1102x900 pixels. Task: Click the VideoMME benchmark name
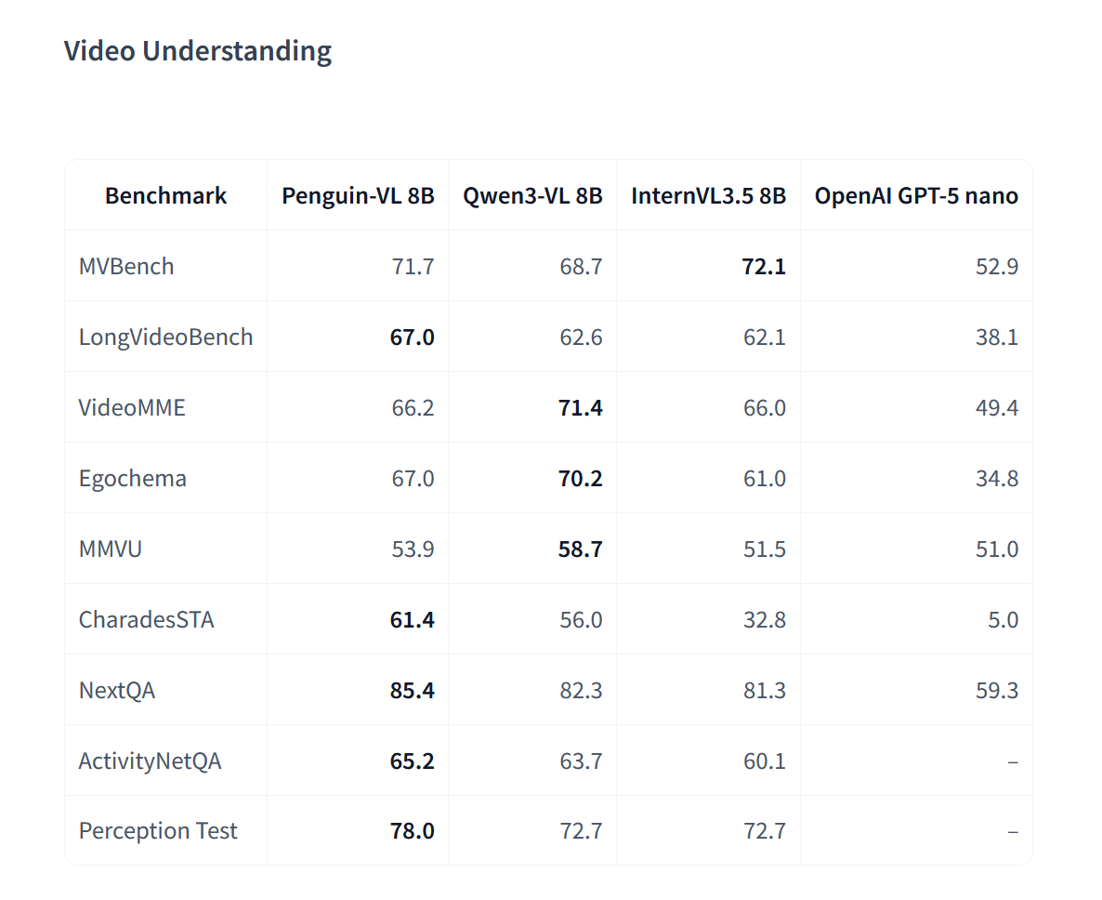coord(132,408)
